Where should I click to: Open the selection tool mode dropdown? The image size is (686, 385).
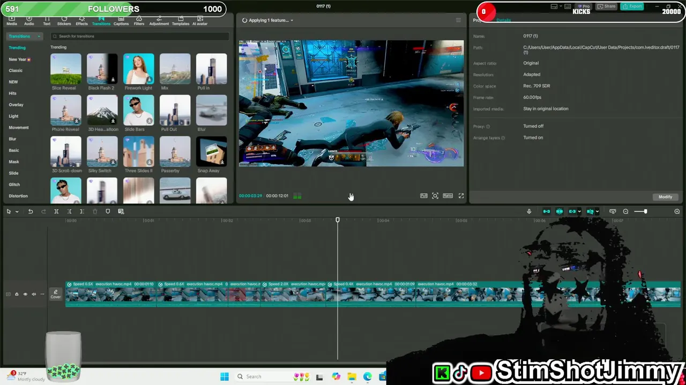17,212
